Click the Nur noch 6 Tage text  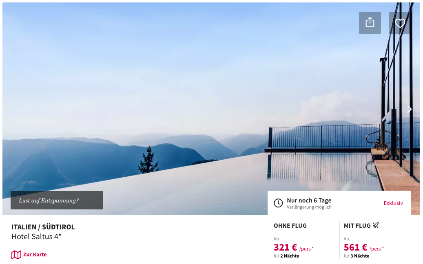309,200
